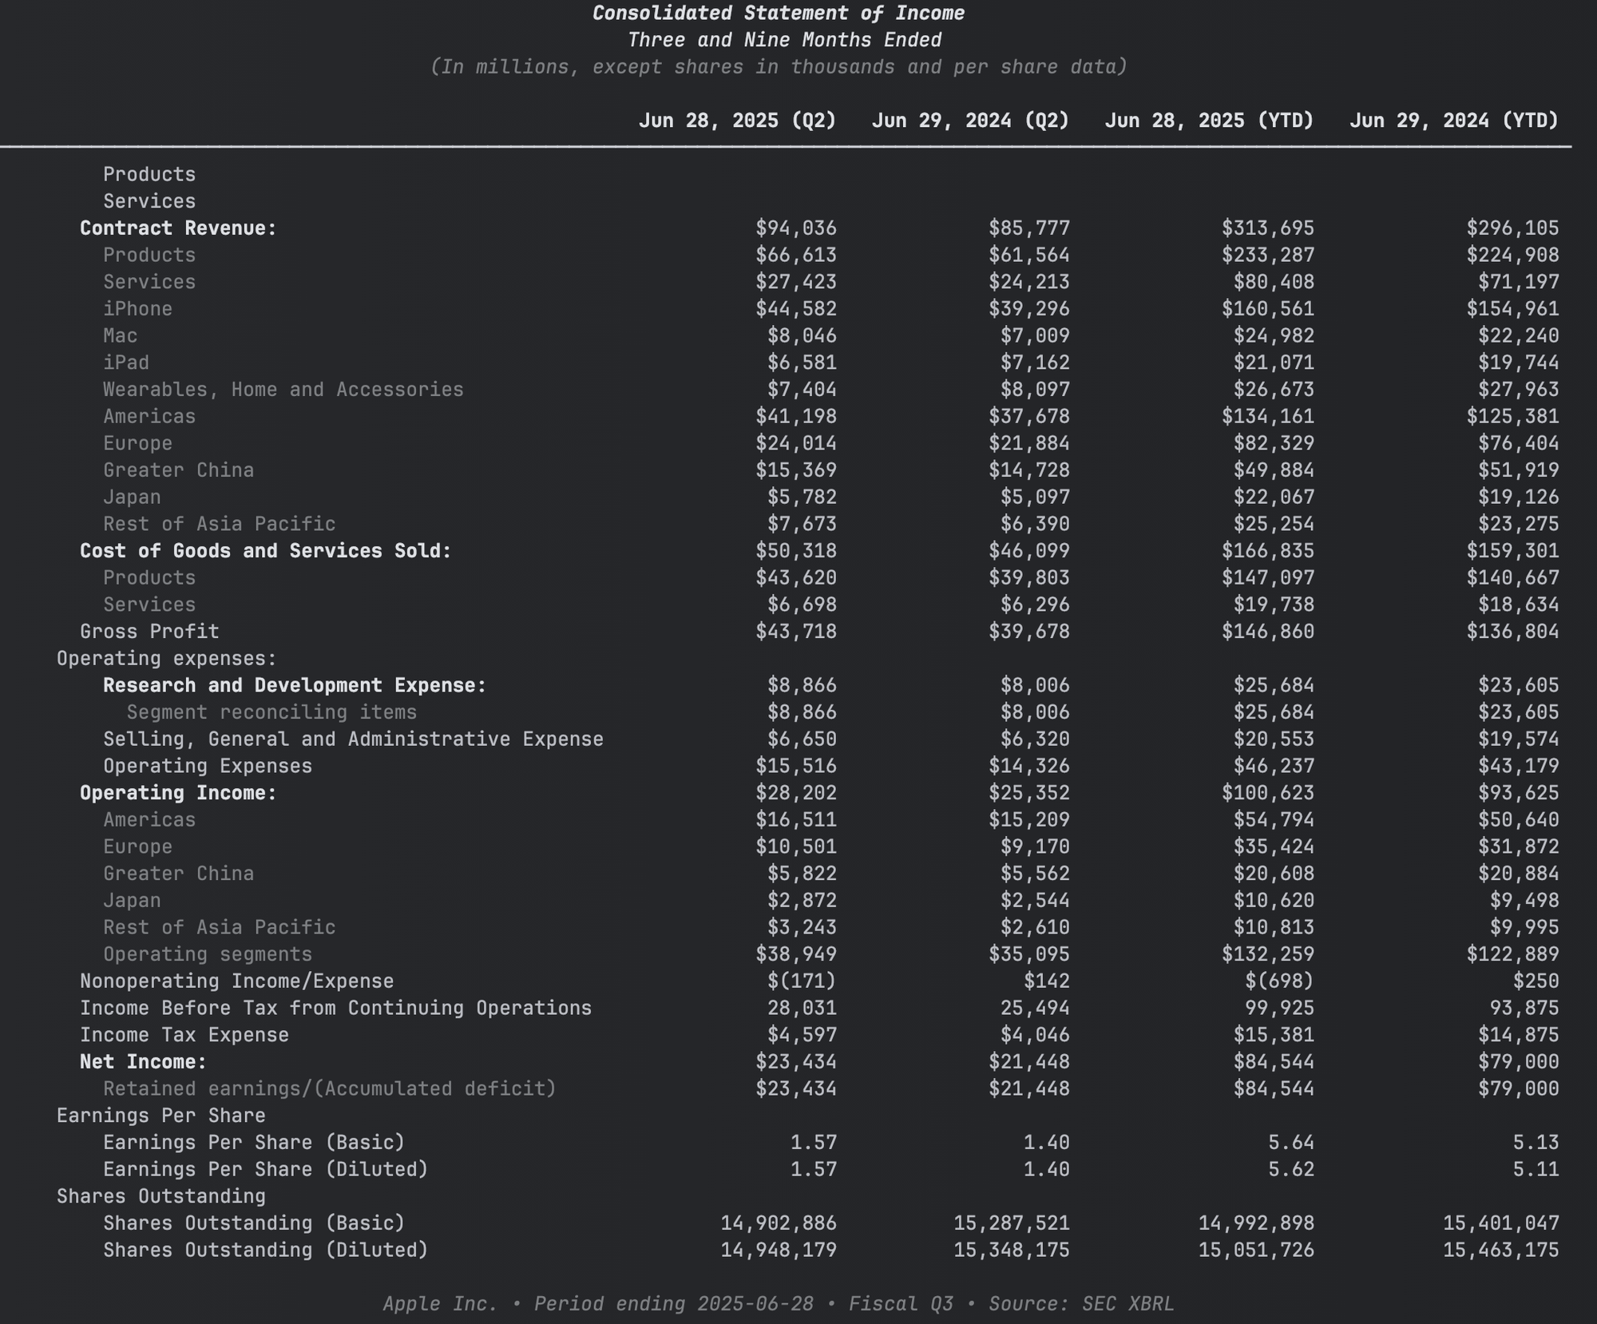Viewport: 1597px width, 1324px height.
Task: Select the Jun 28, 2025 (YTD) column header
Action: pyautogui.click(x=1209, y=121)
